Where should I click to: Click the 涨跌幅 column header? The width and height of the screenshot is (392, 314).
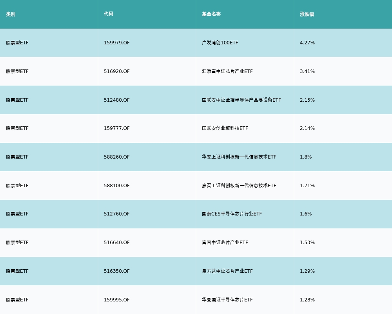[x=307, y=14]
